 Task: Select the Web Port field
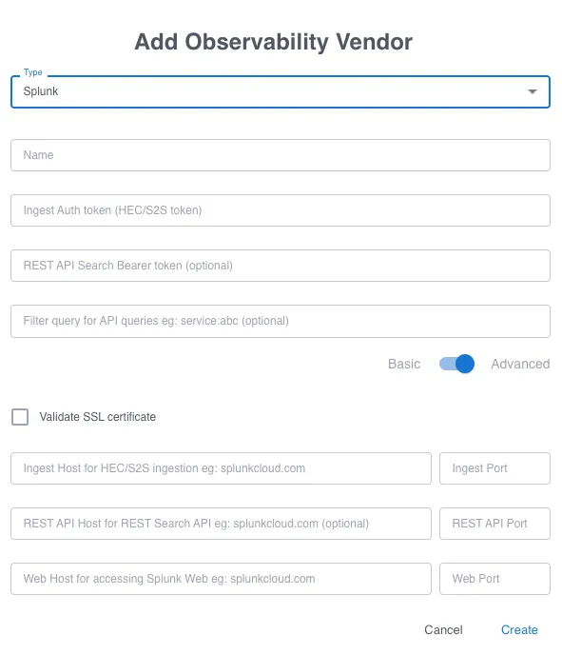click(x=494, y=579)
